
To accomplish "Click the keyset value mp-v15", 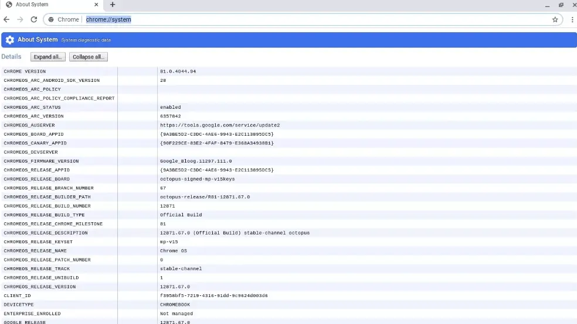I will click(169, 242).
